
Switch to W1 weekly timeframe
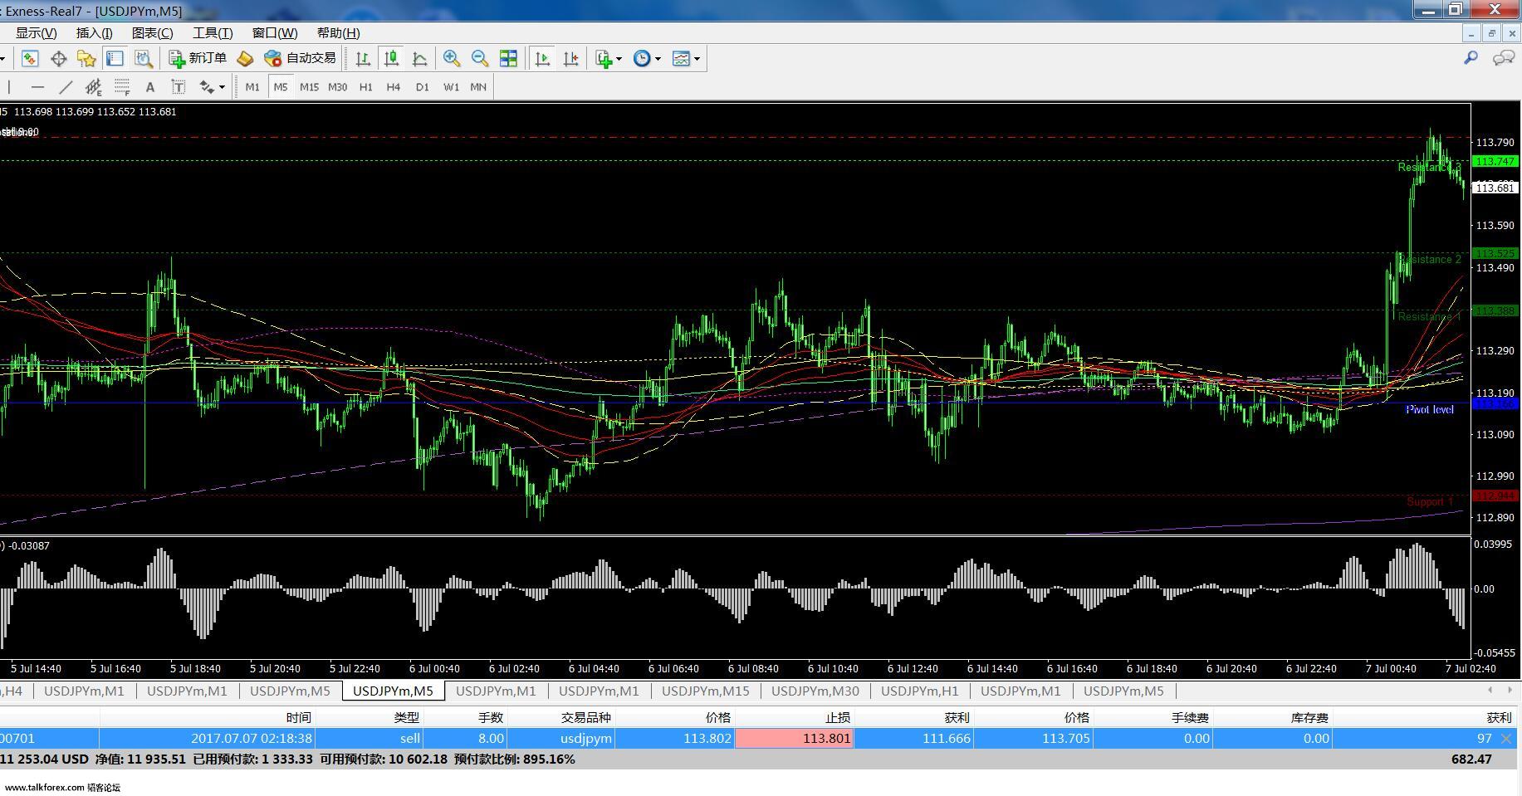(x=451, y=86)
